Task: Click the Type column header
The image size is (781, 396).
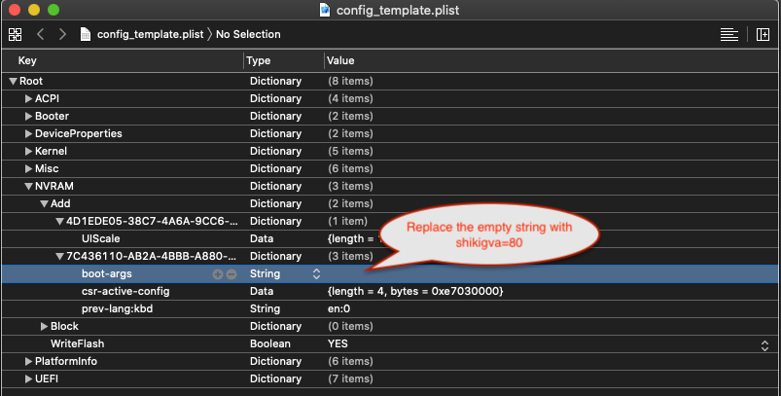Action: tap(258, 60)
